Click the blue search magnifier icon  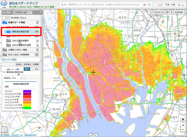pos(149,5)
